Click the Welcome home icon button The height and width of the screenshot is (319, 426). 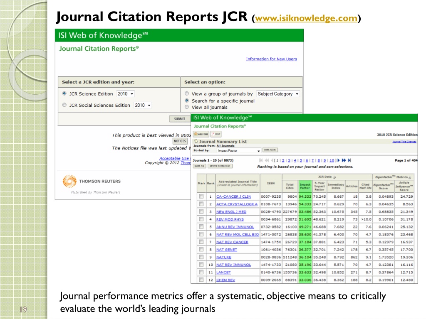click(x=201, y=134)
